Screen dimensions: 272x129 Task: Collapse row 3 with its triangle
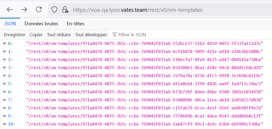[5, 68]
